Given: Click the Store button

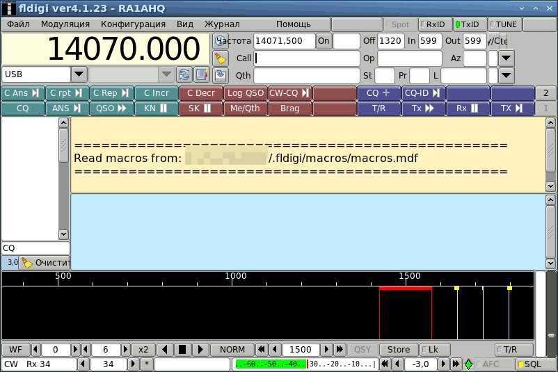Looking at the screenshot, I should pos(399,350).
